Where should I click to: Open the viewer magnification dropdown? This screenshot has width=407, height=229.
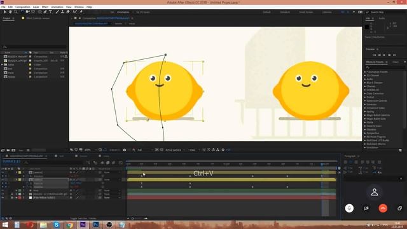pos(90,150)
